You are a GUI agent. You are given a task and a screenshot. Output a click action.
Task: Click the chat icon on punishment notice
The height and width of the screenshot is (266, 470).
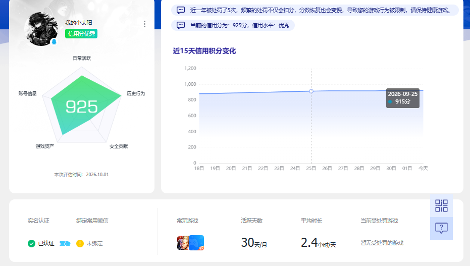click(181, 10)
